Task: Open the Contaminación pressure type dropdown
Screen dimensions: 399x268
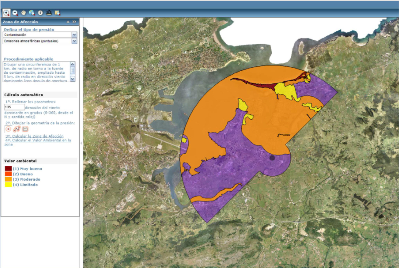Action: click(40, 35)
